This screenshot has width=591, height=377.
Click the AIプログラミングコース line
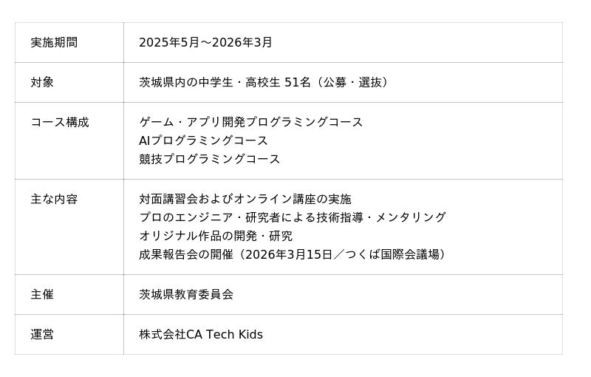(203, 140)
